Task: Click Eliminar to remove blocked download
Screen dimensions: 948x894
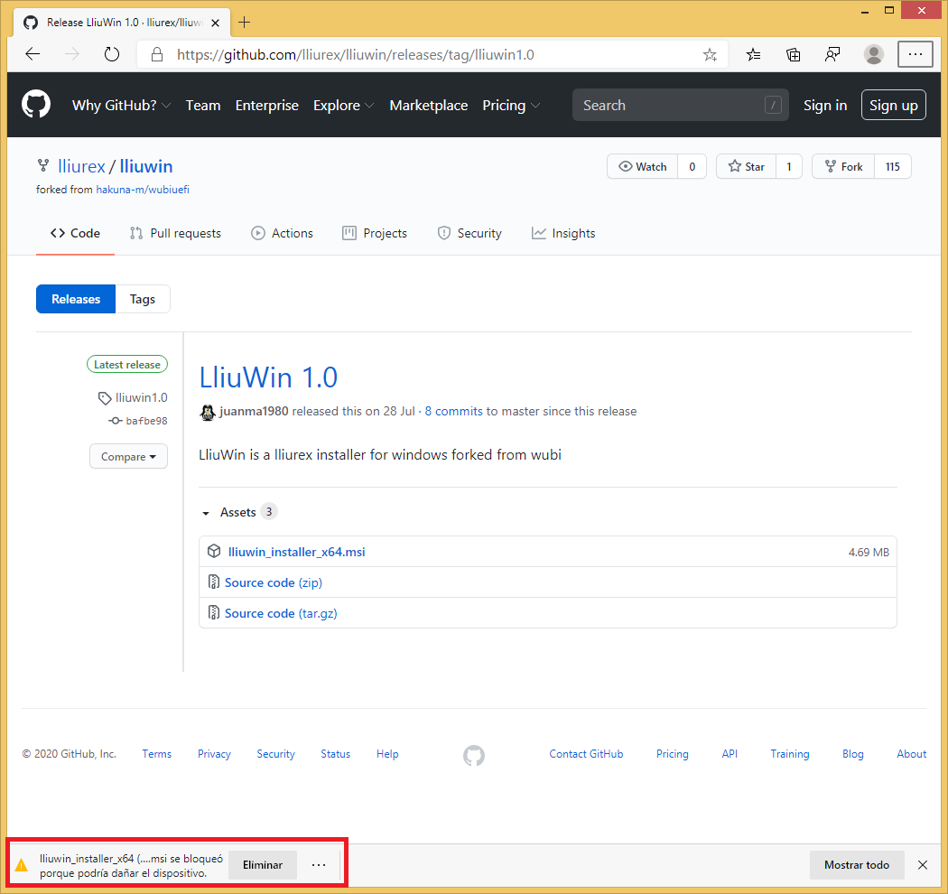Action: (263, 865)
